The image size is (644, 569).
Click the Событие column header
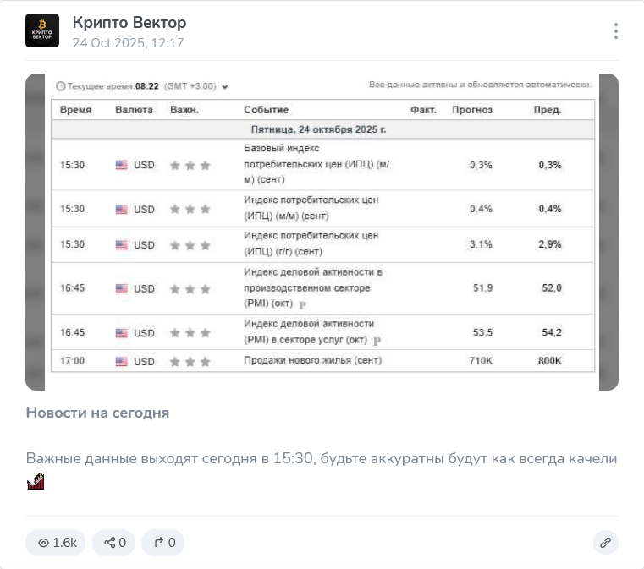[266, 110]
